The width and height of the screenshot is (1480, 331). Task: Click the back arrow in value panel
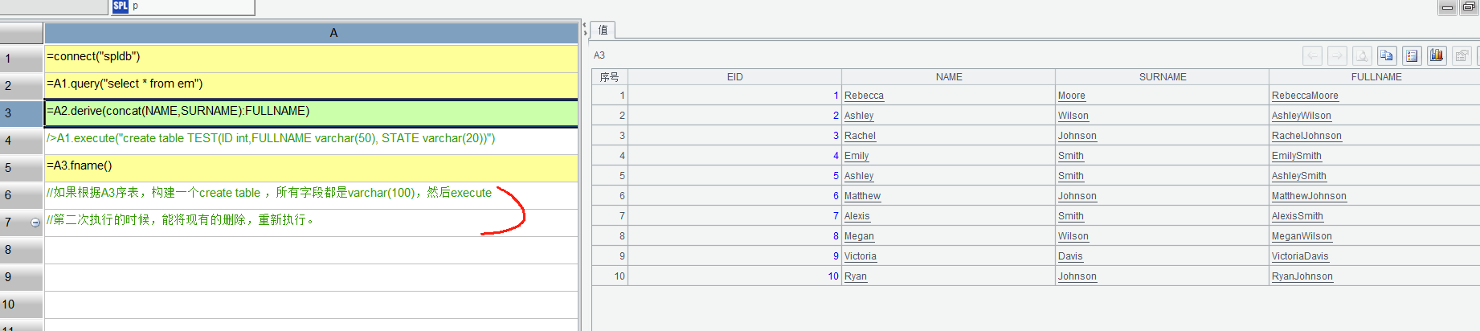[1312, 55]
